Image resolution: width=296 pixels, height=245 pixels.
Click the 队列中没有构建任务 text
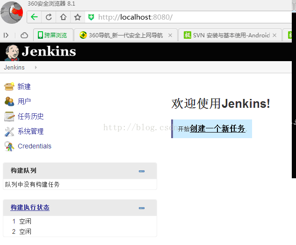coord(32,184)
